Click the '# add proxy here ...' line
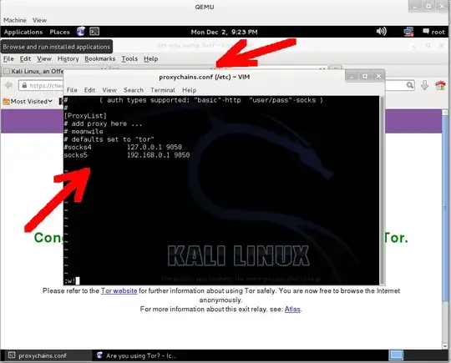 (103, 124)
